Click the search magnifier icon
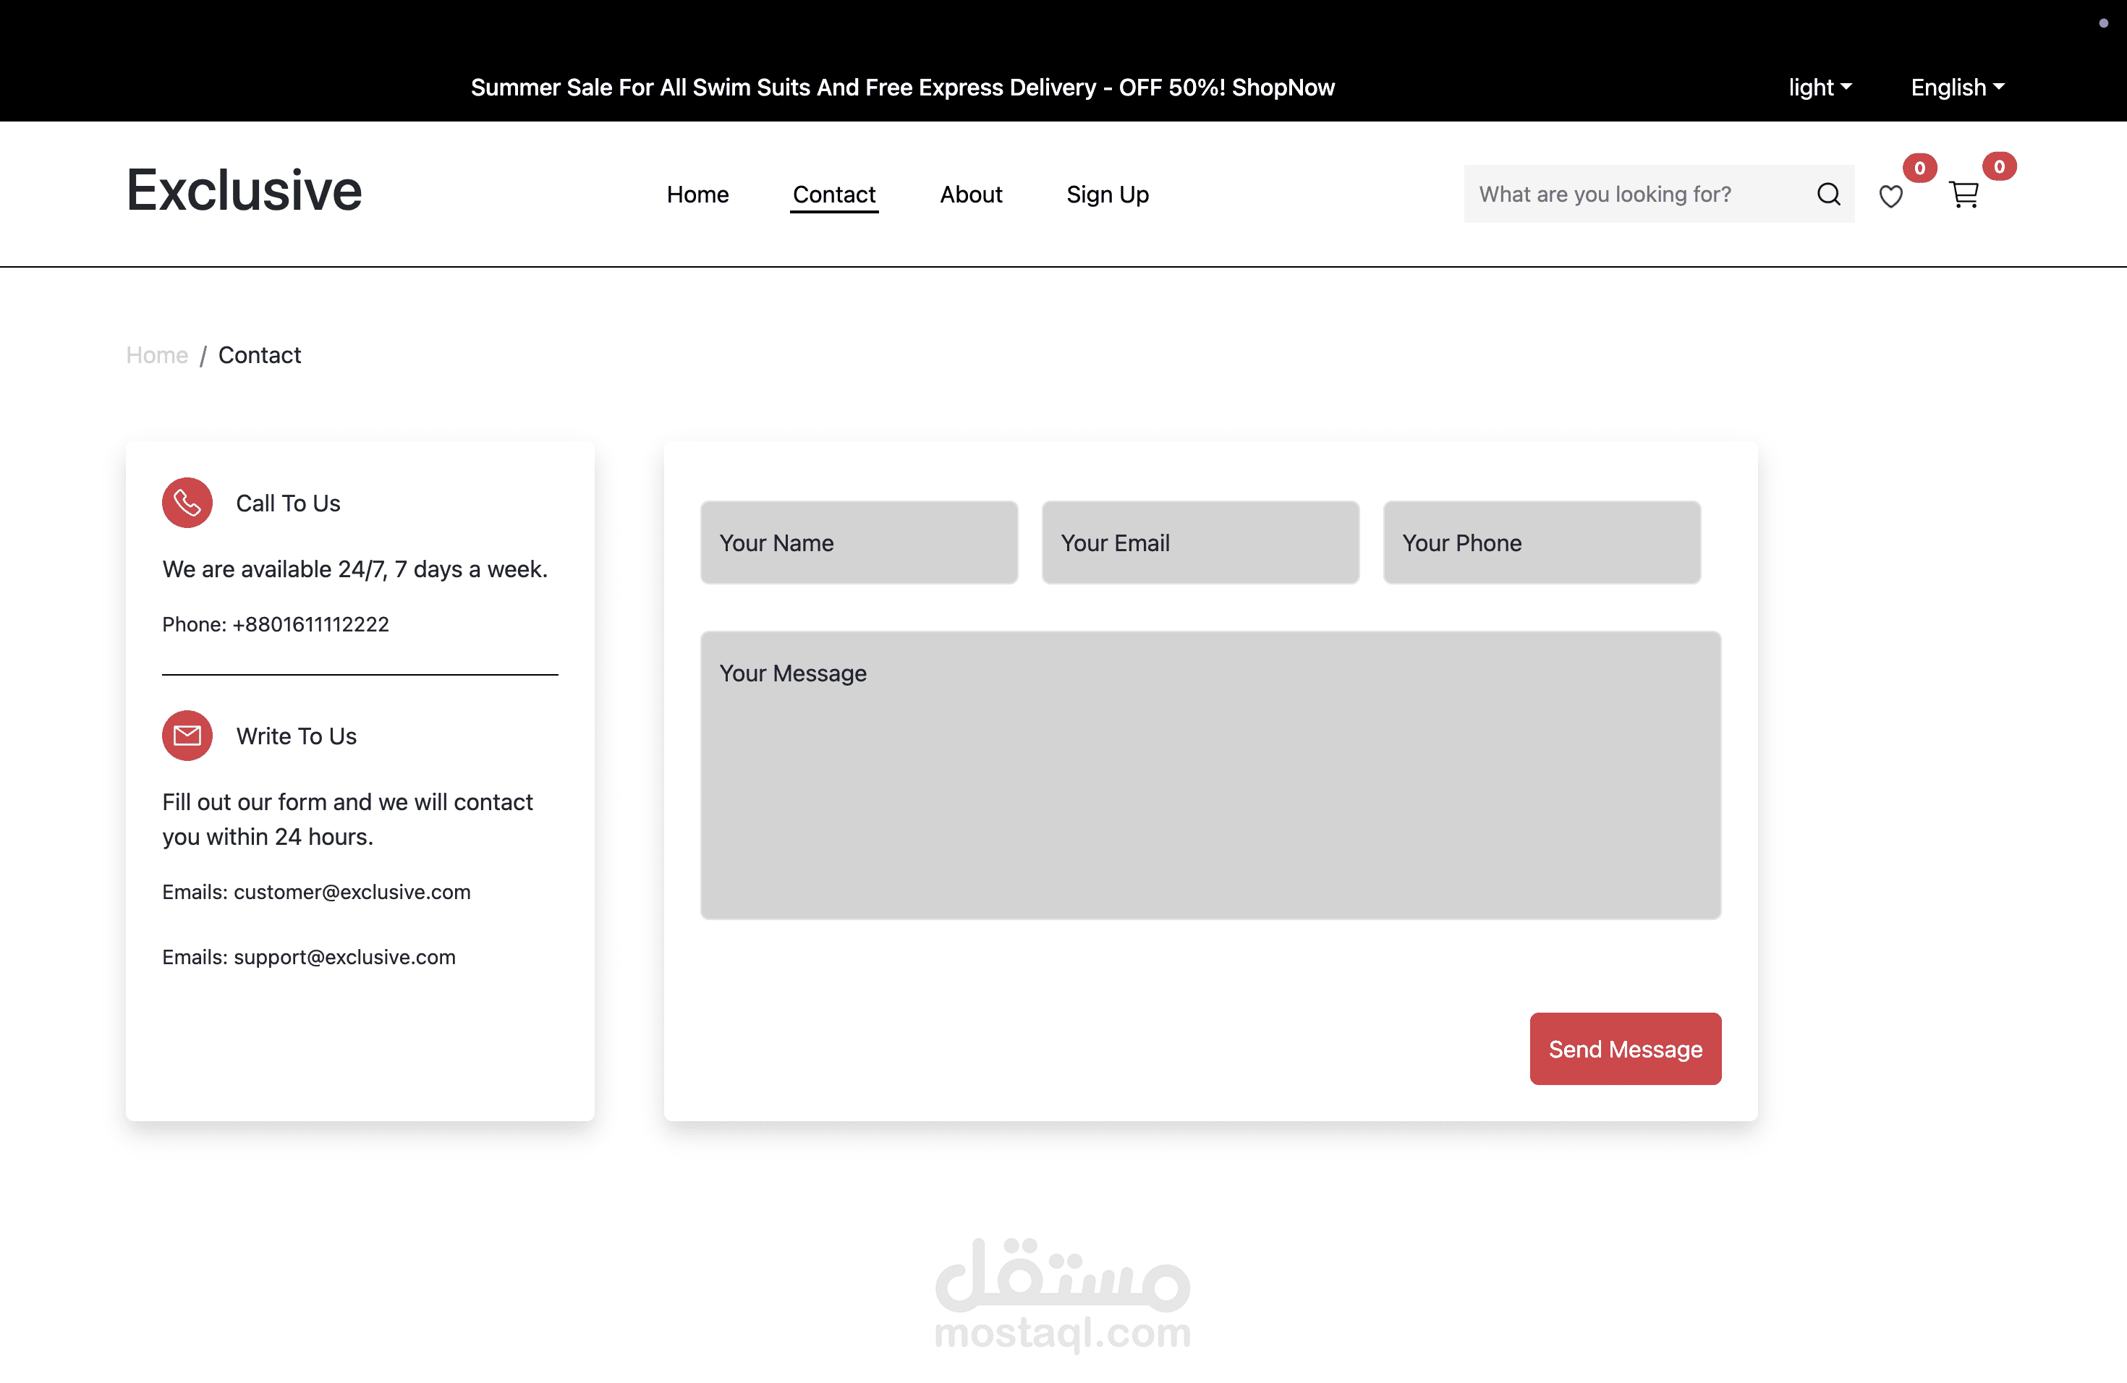 pos(1828,194)
